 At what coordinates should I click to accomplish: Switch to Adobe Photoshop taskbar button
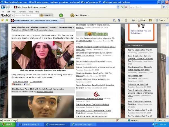[30, 124]
